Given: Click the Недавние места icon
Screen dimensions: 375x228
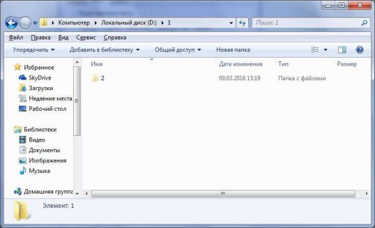Looking at the screenshot, I should tap(22, 98).
